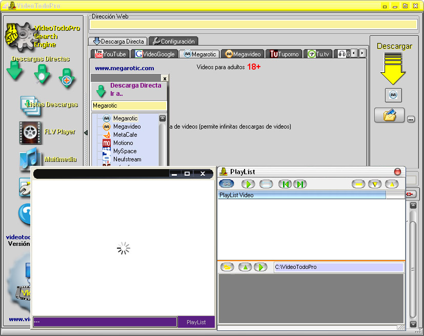
Task: Click the C:\VideoTodoPro path field
Action: tap(338, 267)
